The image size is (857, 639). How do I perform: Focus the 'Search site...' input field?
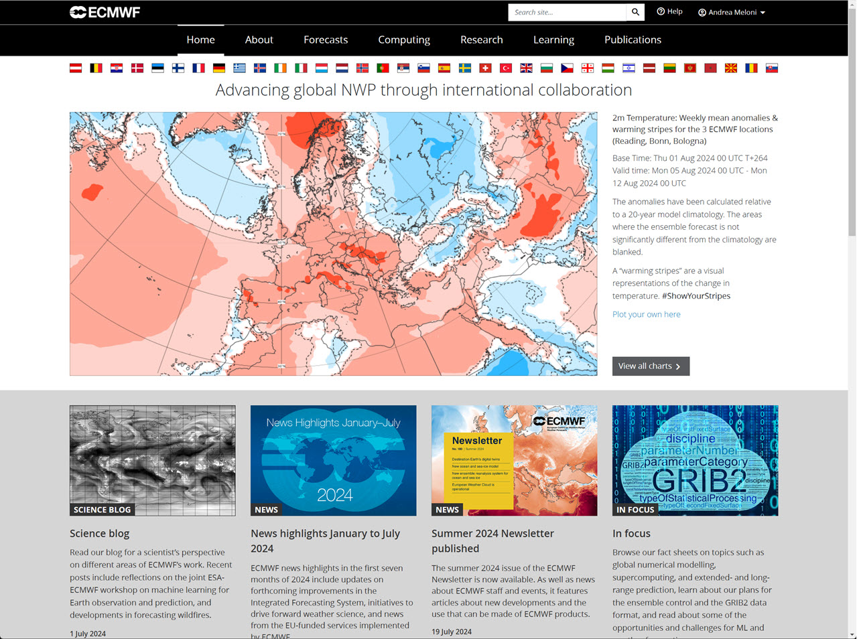567,12
